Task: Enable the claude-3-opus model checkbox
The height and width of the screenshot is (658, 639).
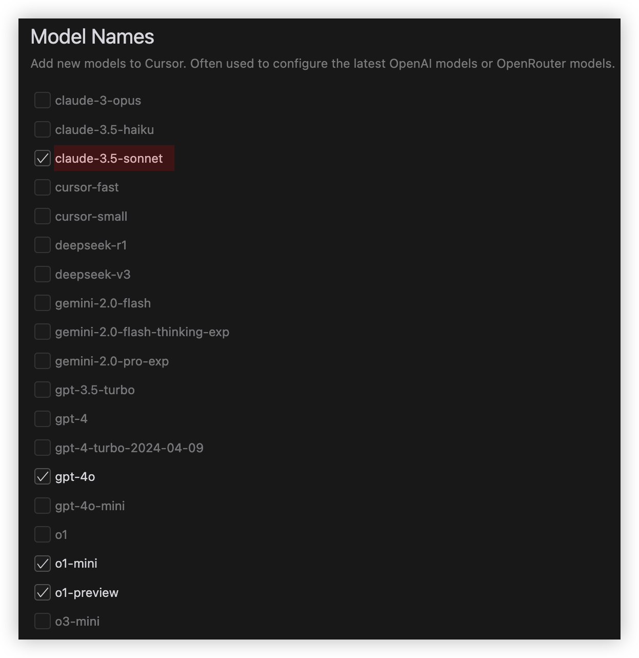Action: (x=43, y=101)
